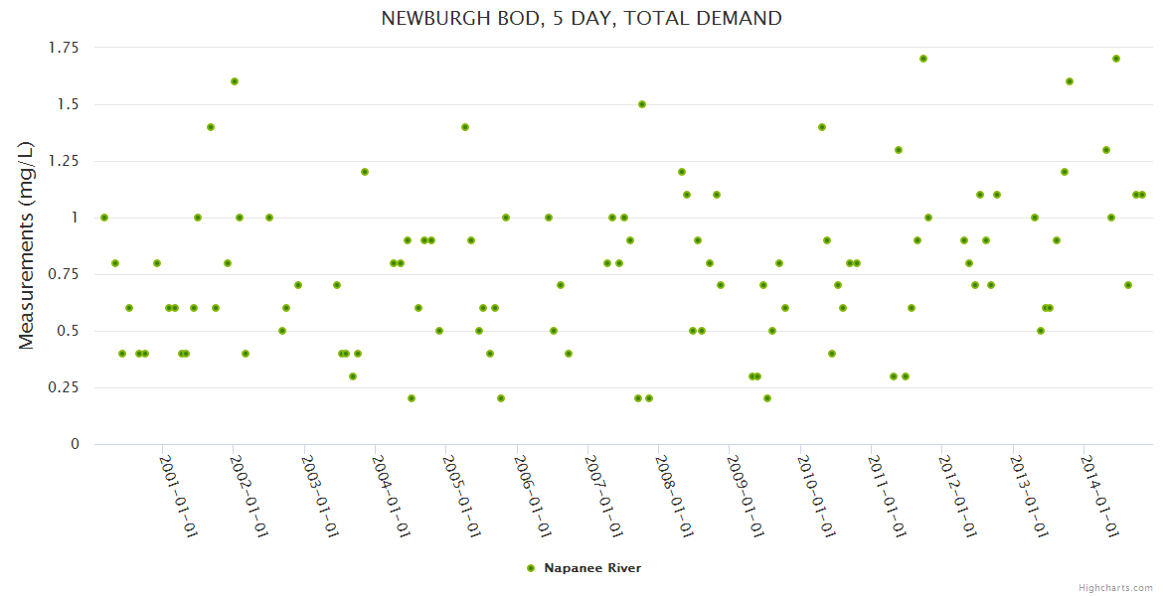This screenshot has width=1163, height=596.
Task: Select the 1.6 data point near 2002-01-01
Action: (x=235, y=81)
